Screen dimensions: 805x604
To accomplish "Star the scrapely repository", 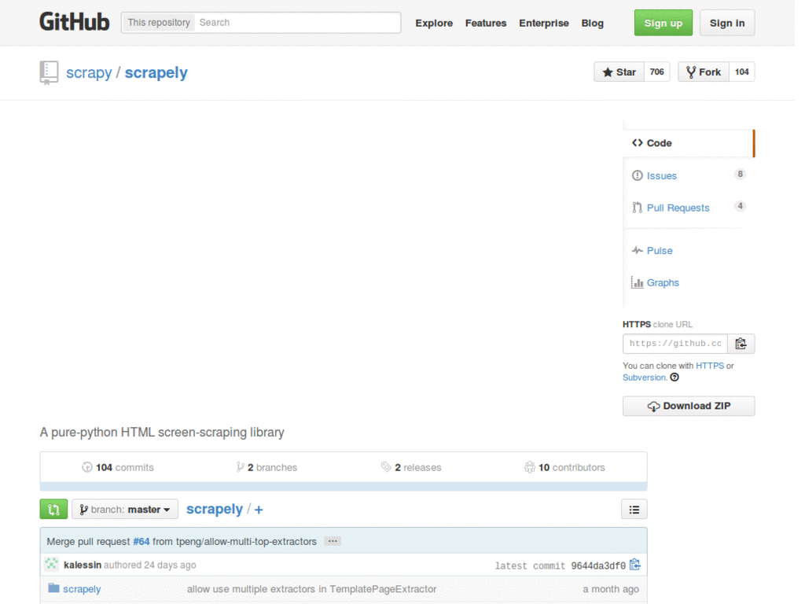I will point(619,72).
